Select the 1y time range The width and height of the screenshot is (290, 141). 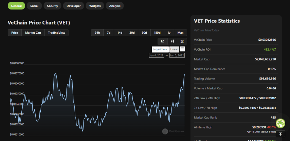coord(169,33)
